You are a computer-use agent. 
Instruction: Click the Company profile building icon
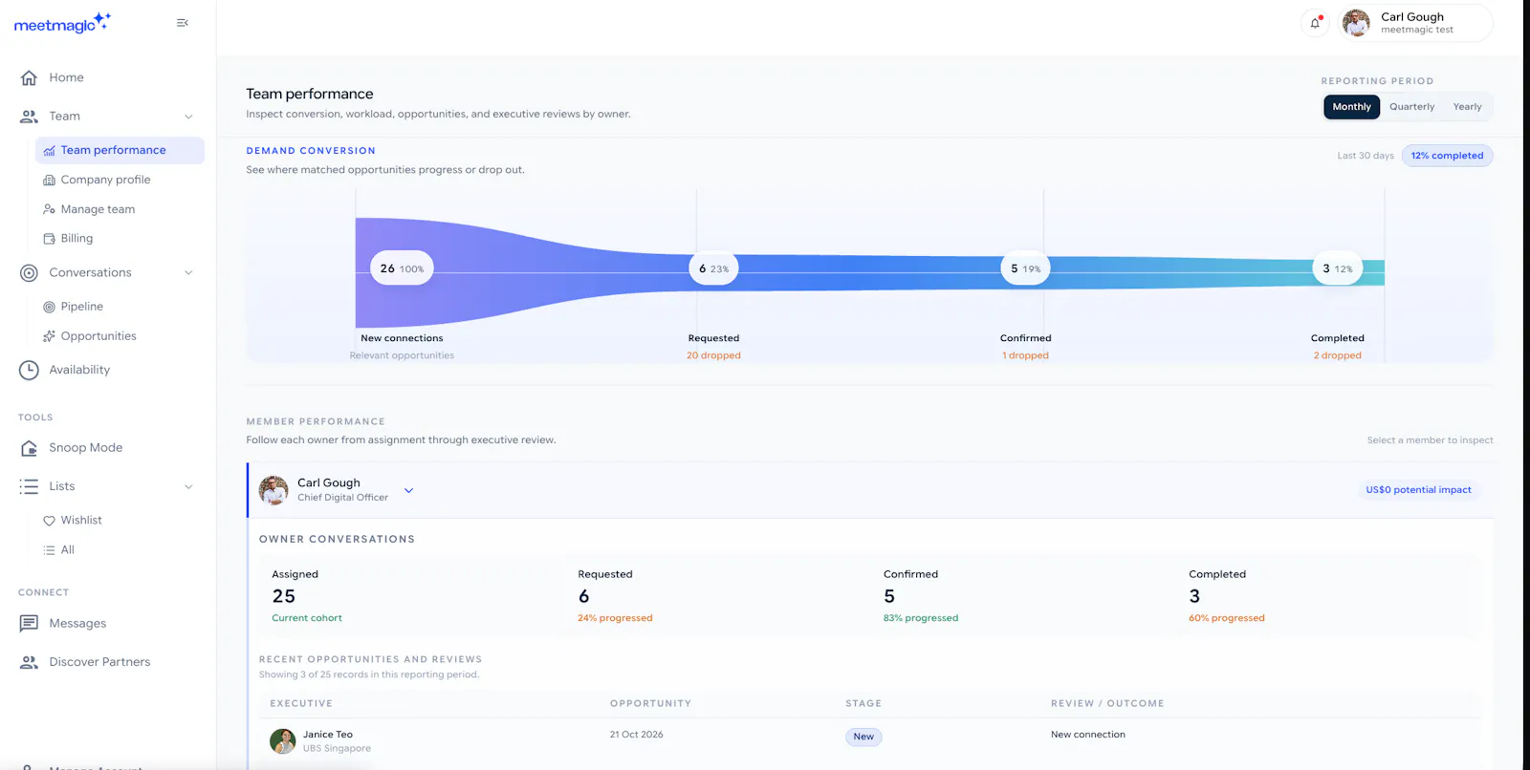click(49, 180)
